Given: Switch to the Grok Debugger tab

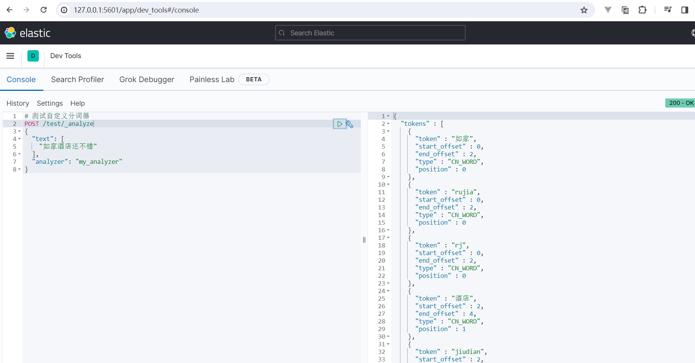Looking at the screenshot, I should (147, 79).
